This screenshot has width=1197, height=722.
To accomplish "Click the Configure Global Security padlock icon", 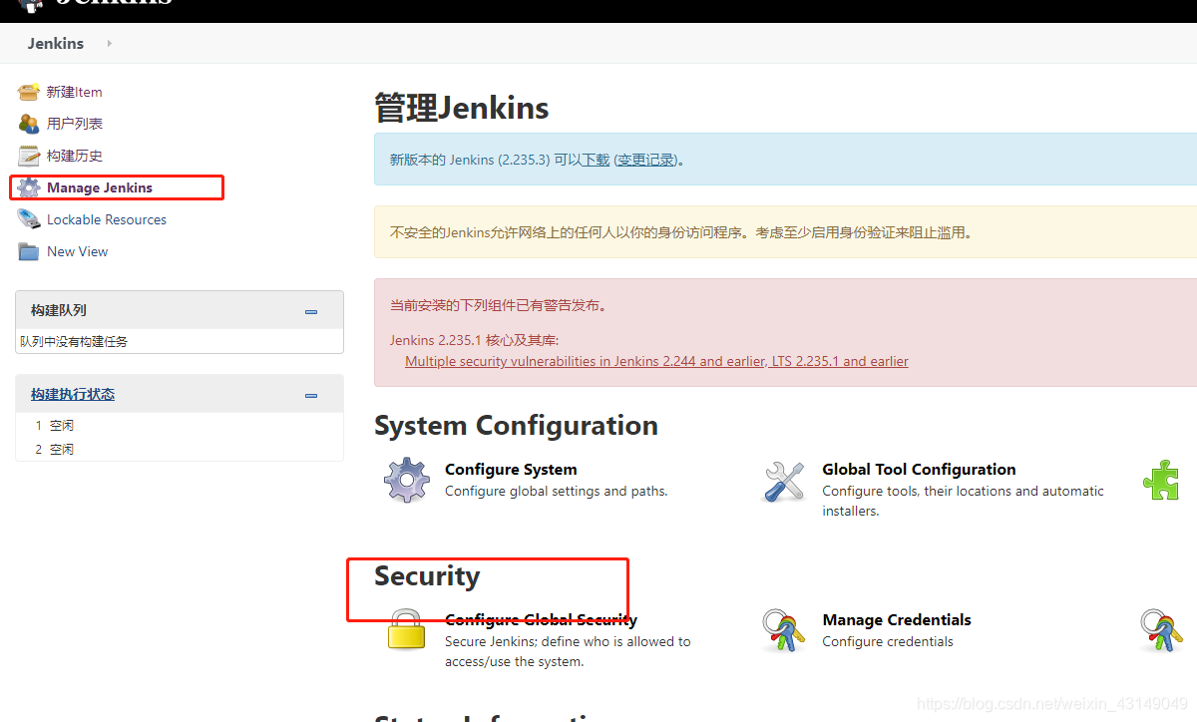I will tap(407, 631).
